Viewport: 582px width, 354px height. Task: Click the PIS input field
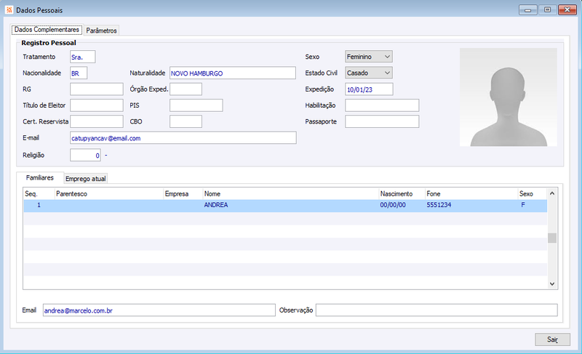point(196,105)
